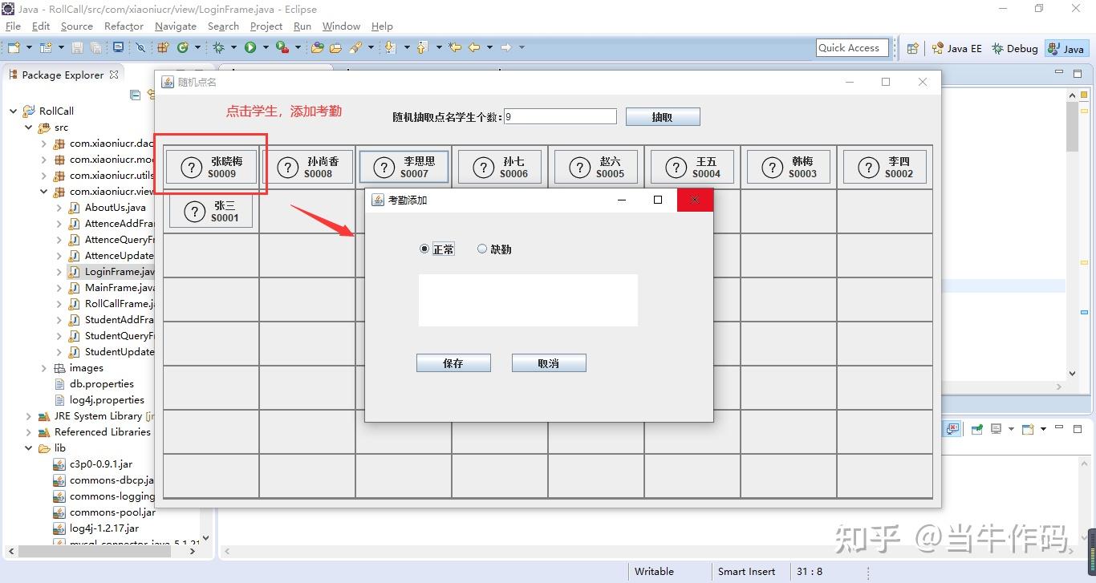Click the Back navigation arrow icon
Image resolution: width=1096 pixels, height=583 pixels.
[474, 48]
